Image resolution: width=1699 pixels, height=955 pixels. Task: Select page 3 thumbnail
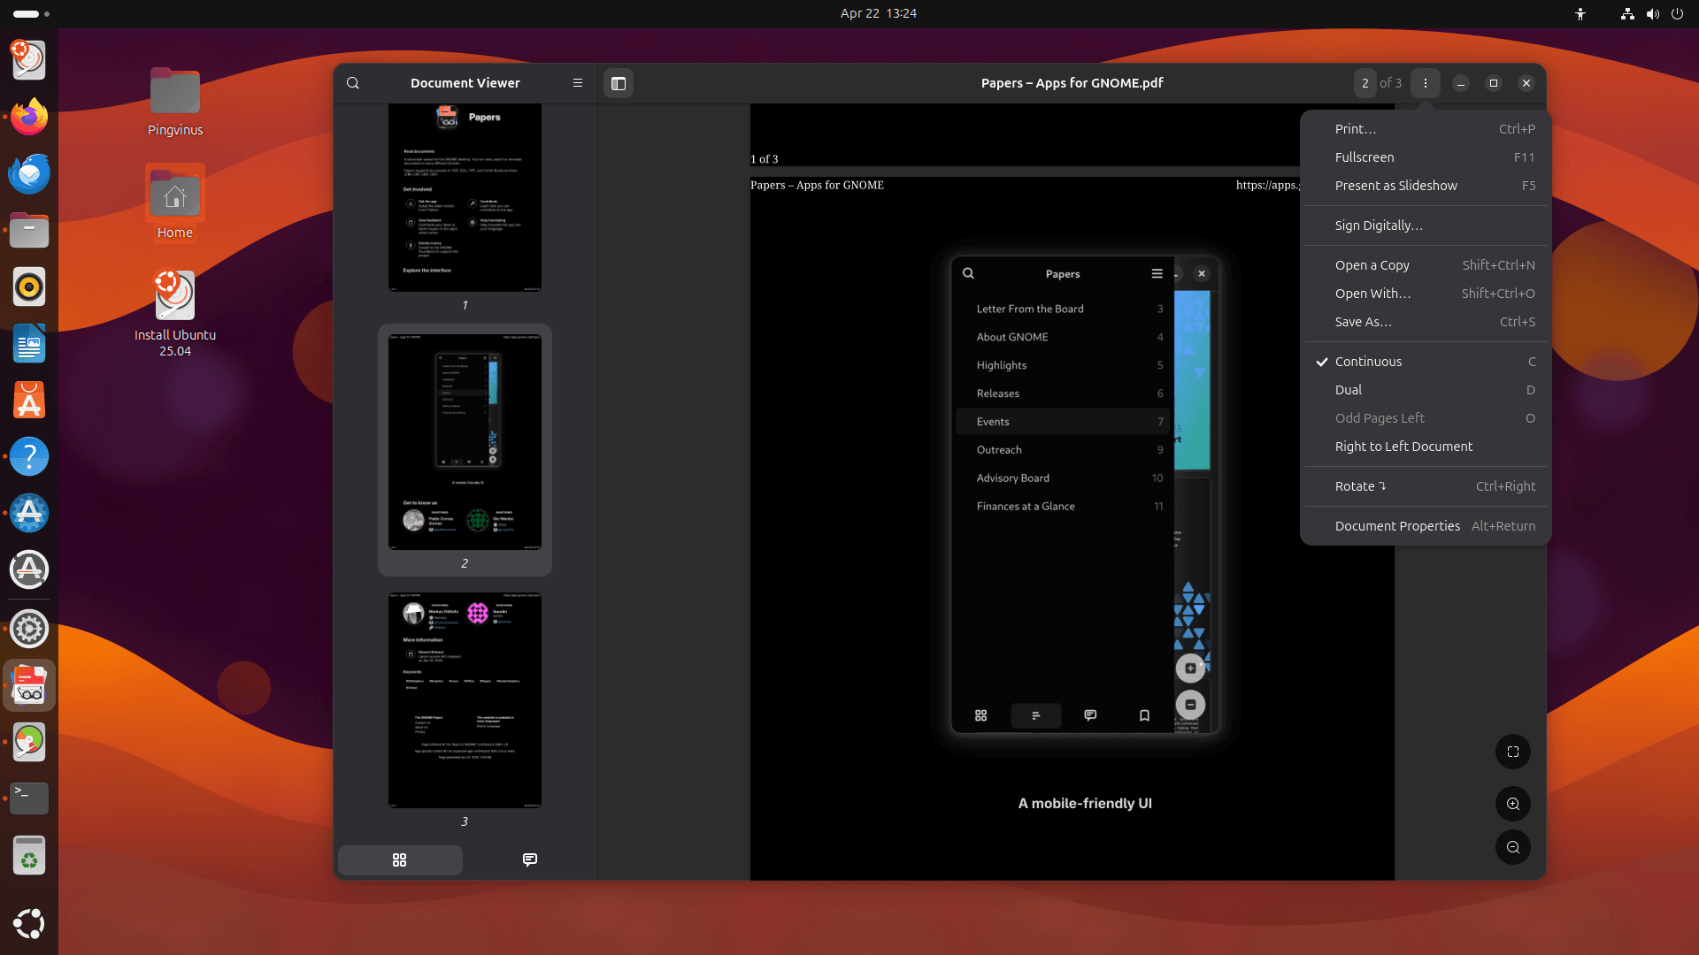(x=465, y=699)
